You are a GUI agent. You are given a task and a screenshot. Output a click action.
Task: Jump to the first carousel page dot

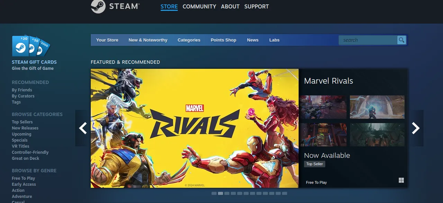[x=214, y=193]
